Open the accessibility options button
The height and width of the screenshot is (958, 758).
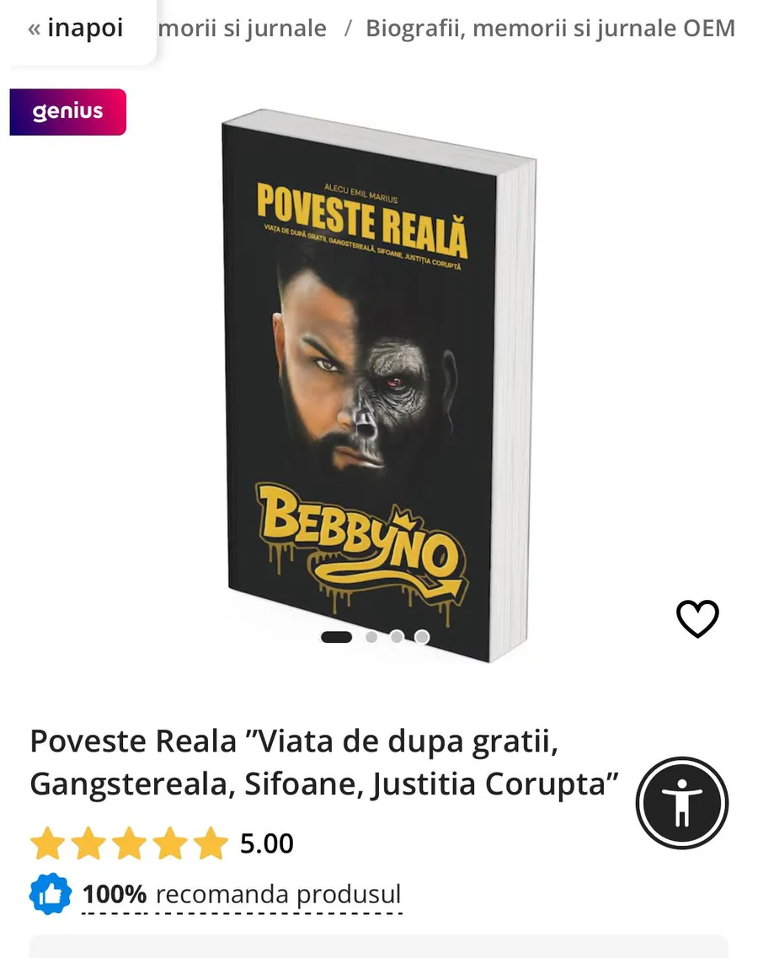(681, 803)
